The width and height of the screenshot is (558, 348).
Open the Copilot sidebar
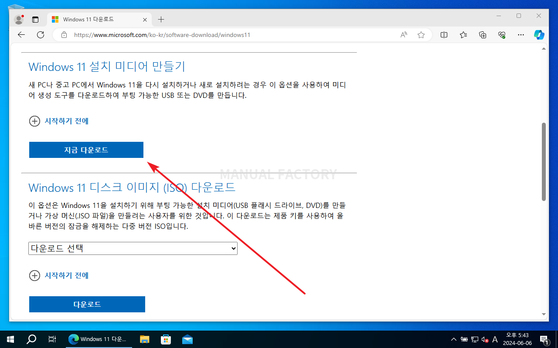pos(539,35)
